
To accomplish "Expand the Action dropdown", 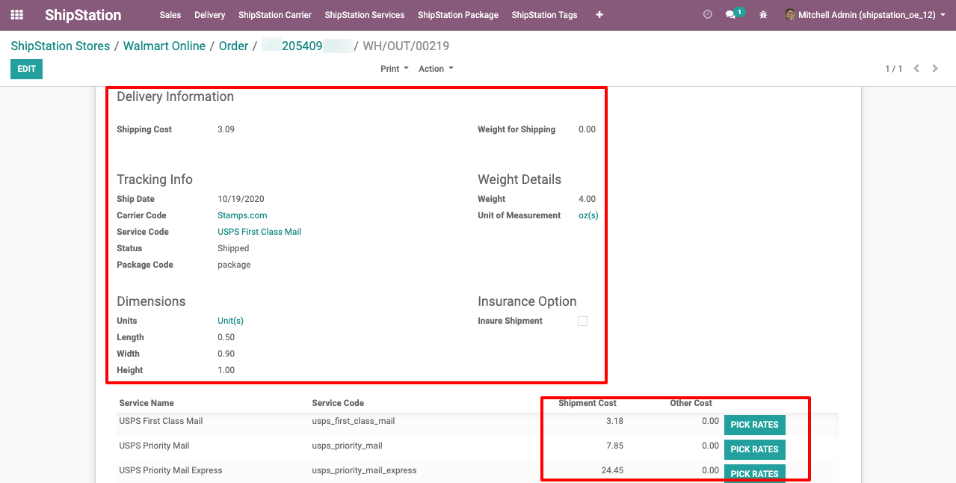I will [x=436, y=69].
